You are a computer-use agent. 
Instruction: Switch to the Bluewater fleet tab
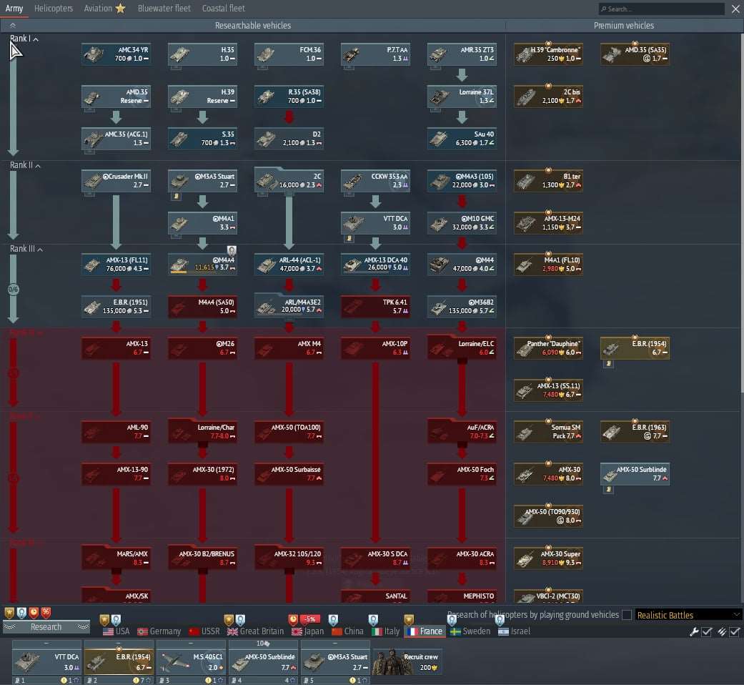click(164, 8)
